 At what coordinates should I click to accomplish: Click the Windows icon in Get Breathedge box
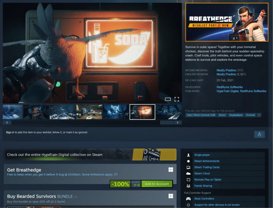tap(171, 170)
